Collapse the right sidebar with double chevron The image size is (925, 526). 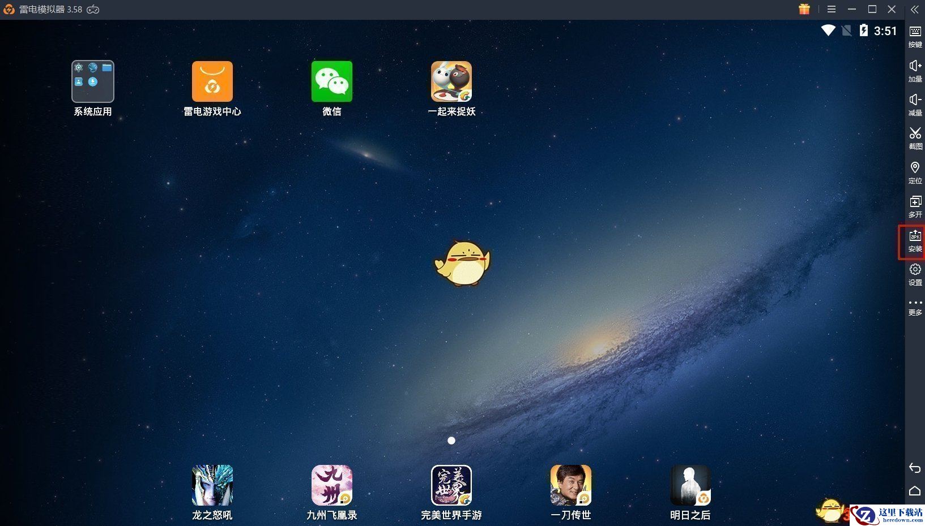coord(914,10)
